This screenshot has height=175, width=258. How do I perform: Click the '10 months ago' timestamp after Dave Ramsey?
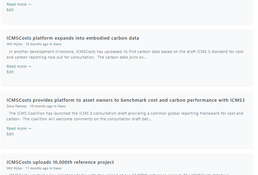click(41, 106)
